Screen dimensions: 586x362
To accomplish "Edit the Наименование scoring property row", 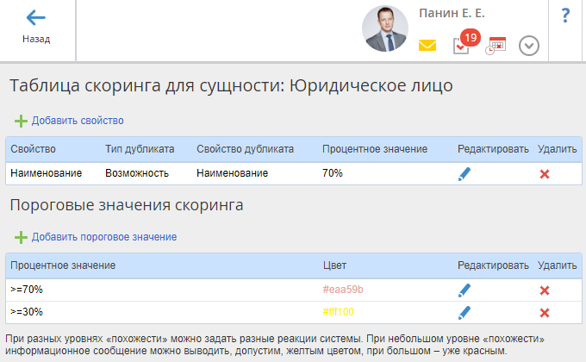I will 465,173.
